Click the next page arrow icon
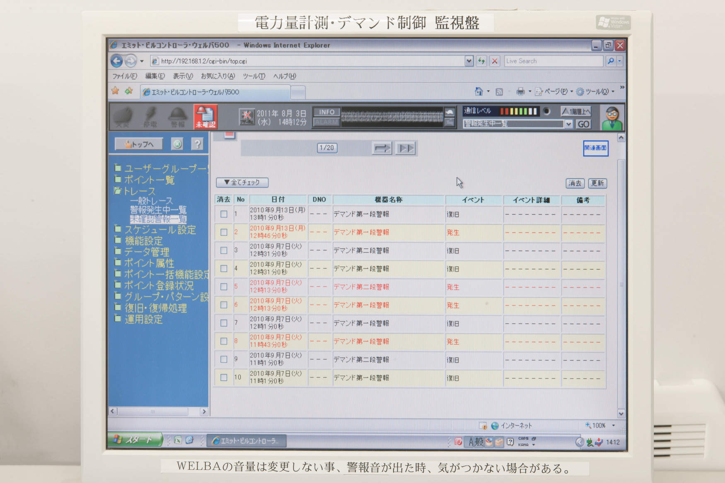Viewport: 725px width, 483px height. pos(382,148)
